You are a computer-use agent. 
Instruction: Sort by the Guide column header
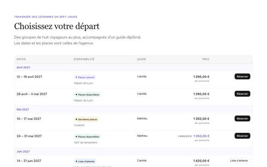141,59
